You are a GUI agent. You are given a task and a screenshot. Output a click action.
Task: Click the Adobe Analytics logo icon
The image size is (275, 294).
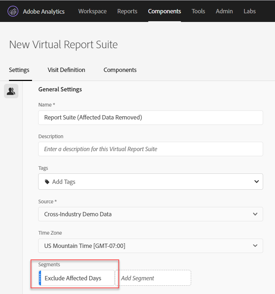[13, 11]
